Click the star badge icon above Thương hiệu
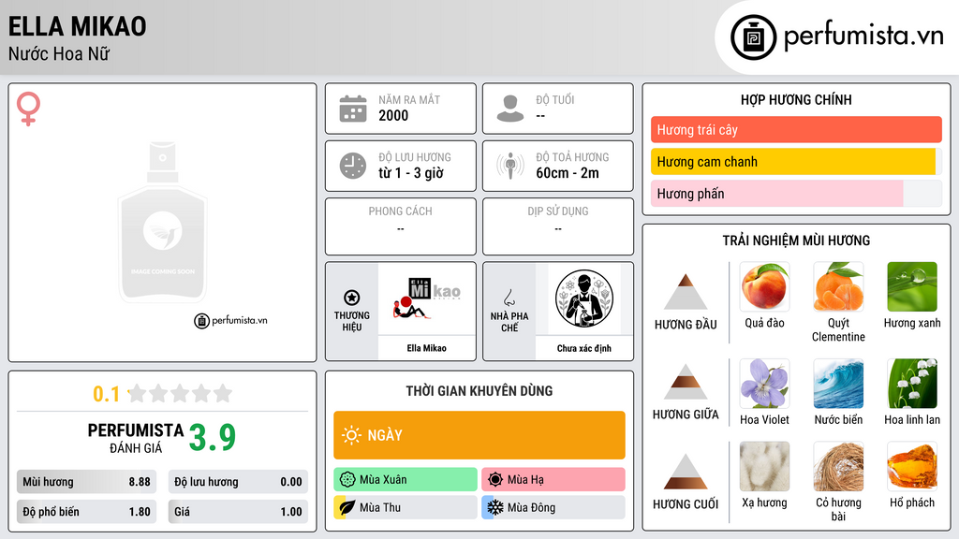Viewport: 959px width, 539px height. click(x=352, y=298)
